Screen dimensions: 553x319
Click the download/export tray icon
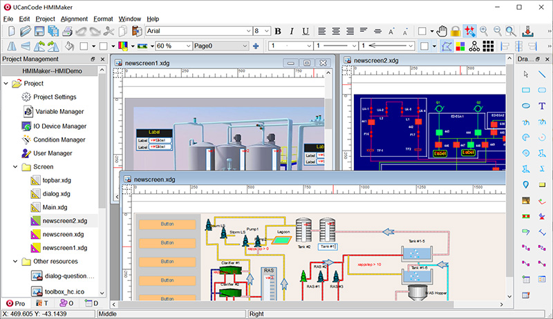tap(527, 31)
